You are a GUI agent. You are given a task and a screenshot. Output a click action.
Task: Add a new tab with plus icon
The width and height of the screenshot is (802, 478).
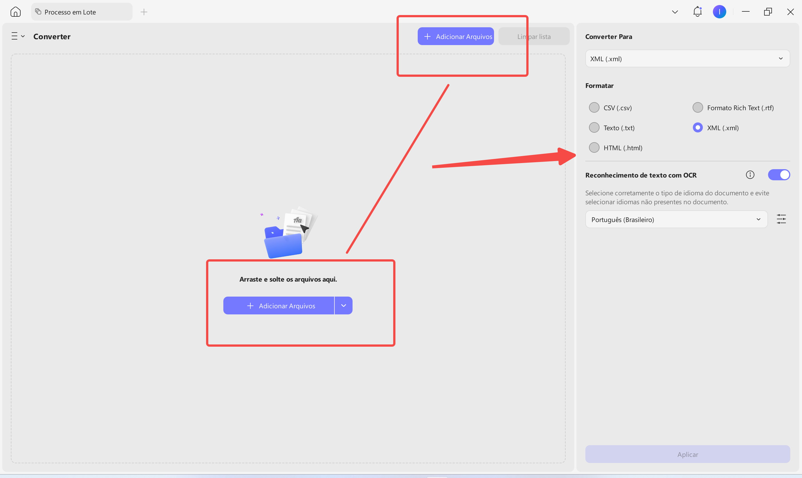tap(144, 12)
